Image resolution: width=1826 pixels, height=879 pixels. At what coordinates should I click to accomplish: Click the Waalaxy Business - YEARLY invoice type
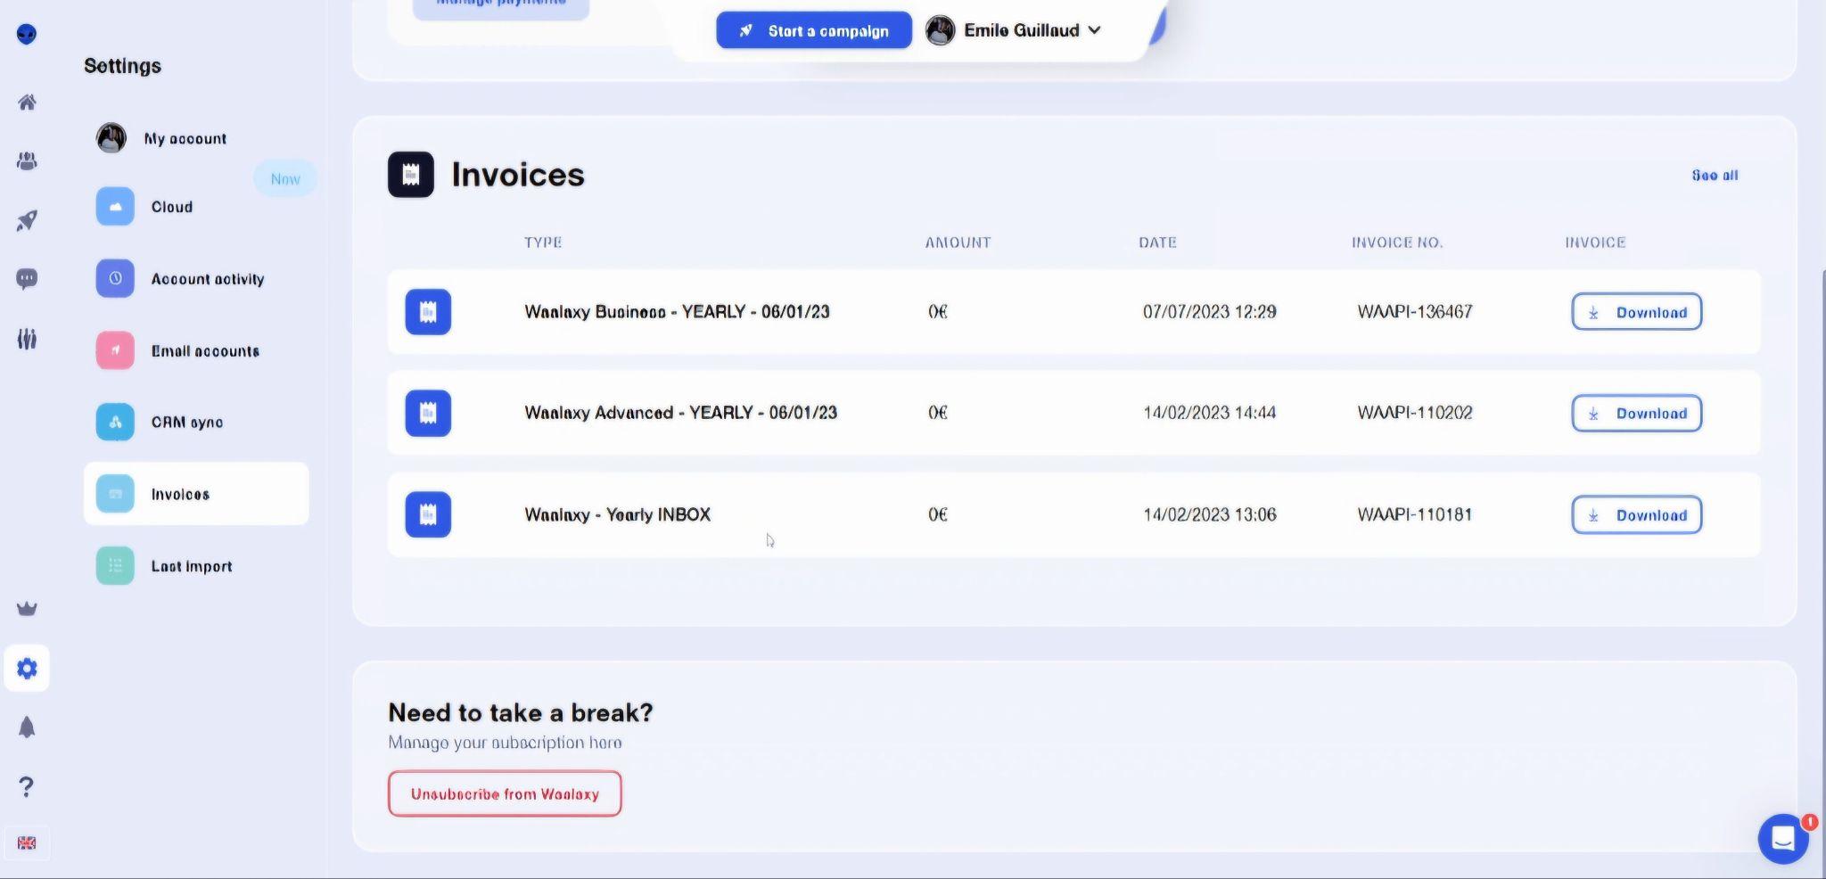click(677, 312)
